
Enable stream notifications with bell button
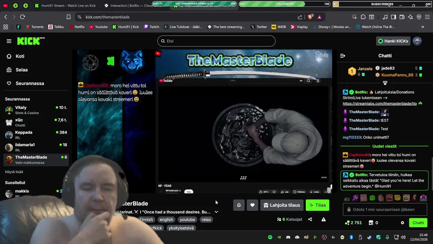click(239, 205)
